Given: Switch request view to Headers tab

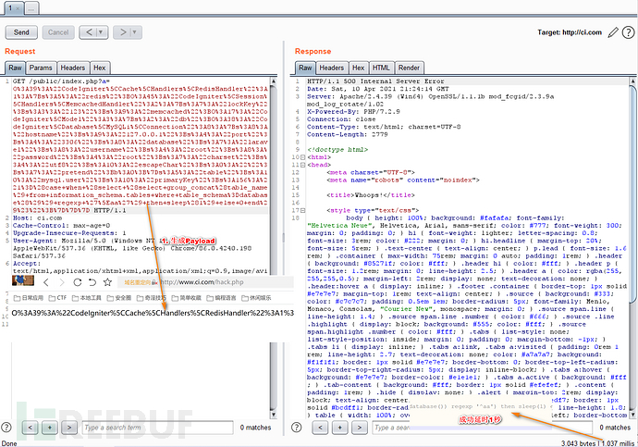Looking at the screenshot, I should [x=72, y=68].
